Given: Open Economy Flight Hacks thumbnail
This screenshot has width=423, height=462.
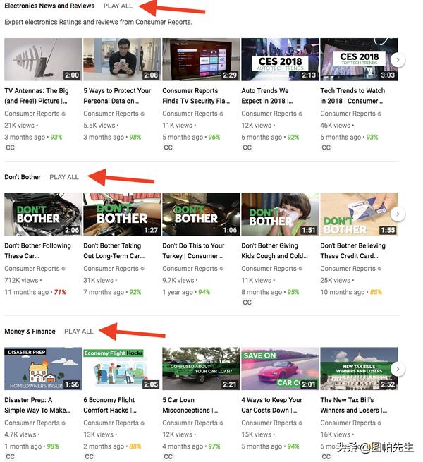Looking at the screenshot, I should [x=122, y=369].
